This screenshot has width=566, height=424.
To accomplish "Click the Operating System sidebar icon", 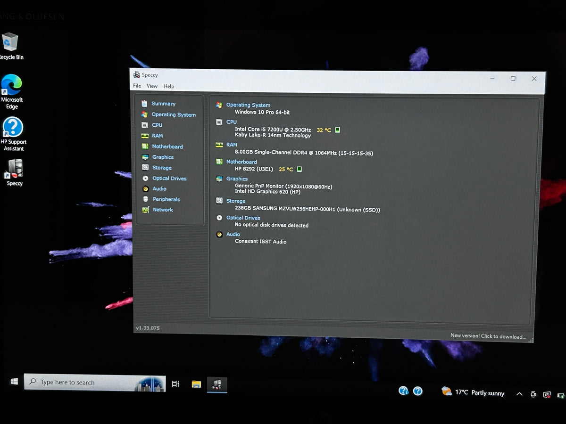I will (144, 114).
